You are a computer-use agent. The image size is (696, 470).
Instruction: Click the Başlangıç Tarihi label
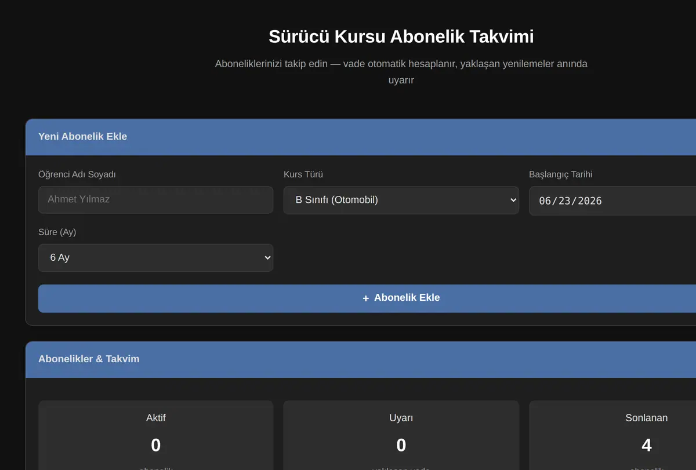pyautogui.click(x=560, y=174)
